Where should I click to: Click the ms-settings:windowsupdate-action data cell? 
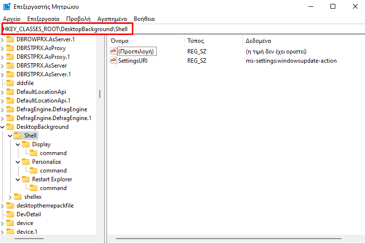click(291, 61)
